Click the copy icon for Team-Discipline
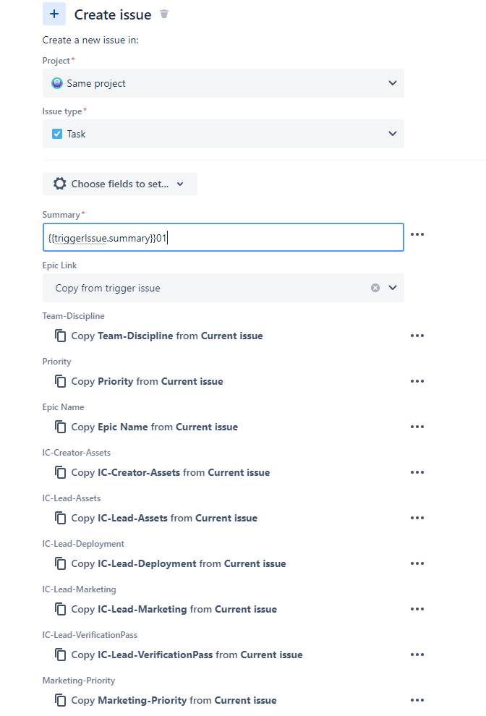This screenshot has width=486, height=716. 60,336
